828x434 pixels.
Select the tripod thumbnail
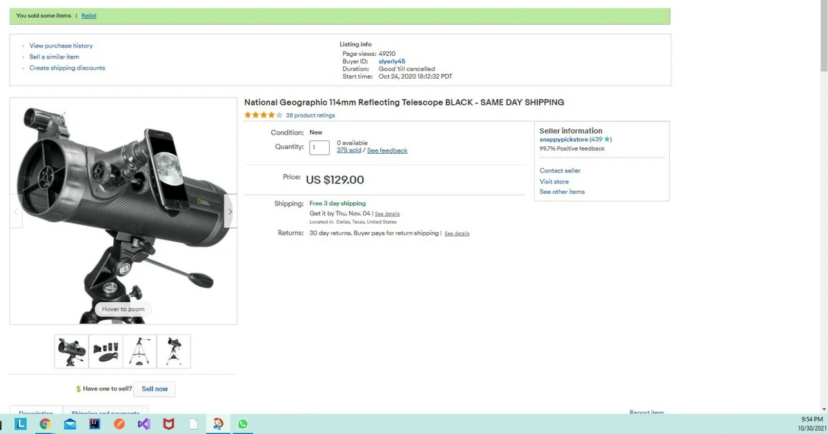140,351
